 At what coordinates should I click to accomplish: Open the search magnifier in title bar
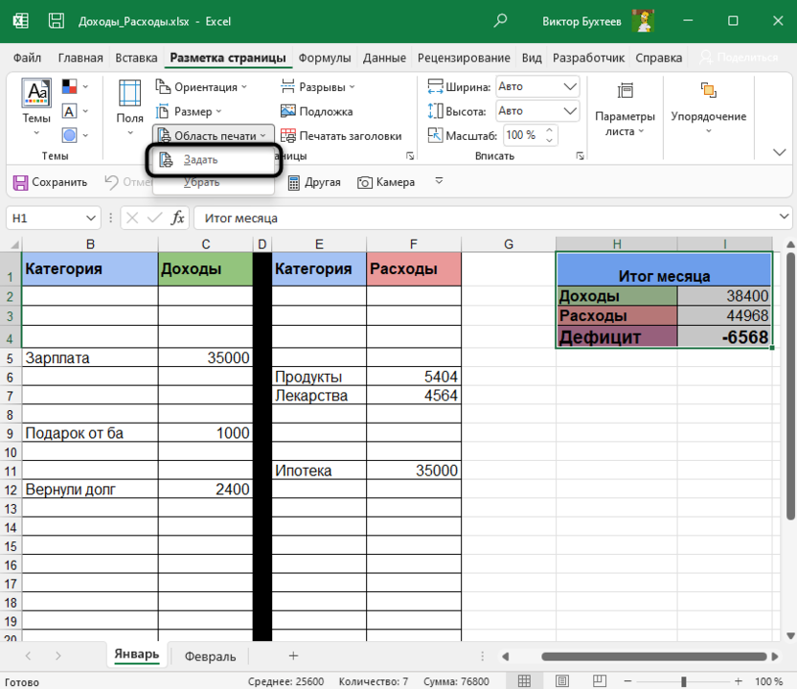point(500,21)
